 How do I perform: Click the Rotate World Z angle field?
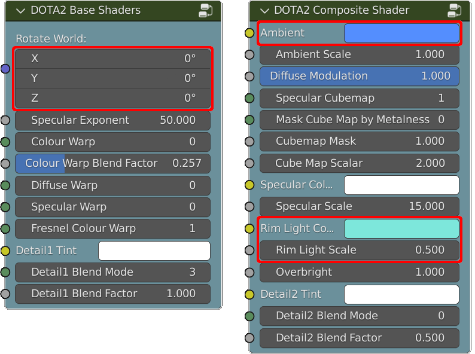112,98
